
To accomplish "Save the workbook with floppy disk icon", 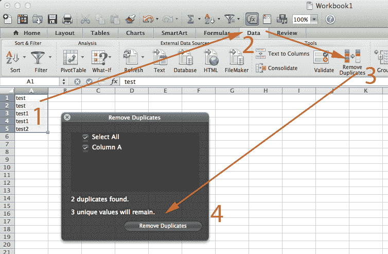I will pos(52,19).
